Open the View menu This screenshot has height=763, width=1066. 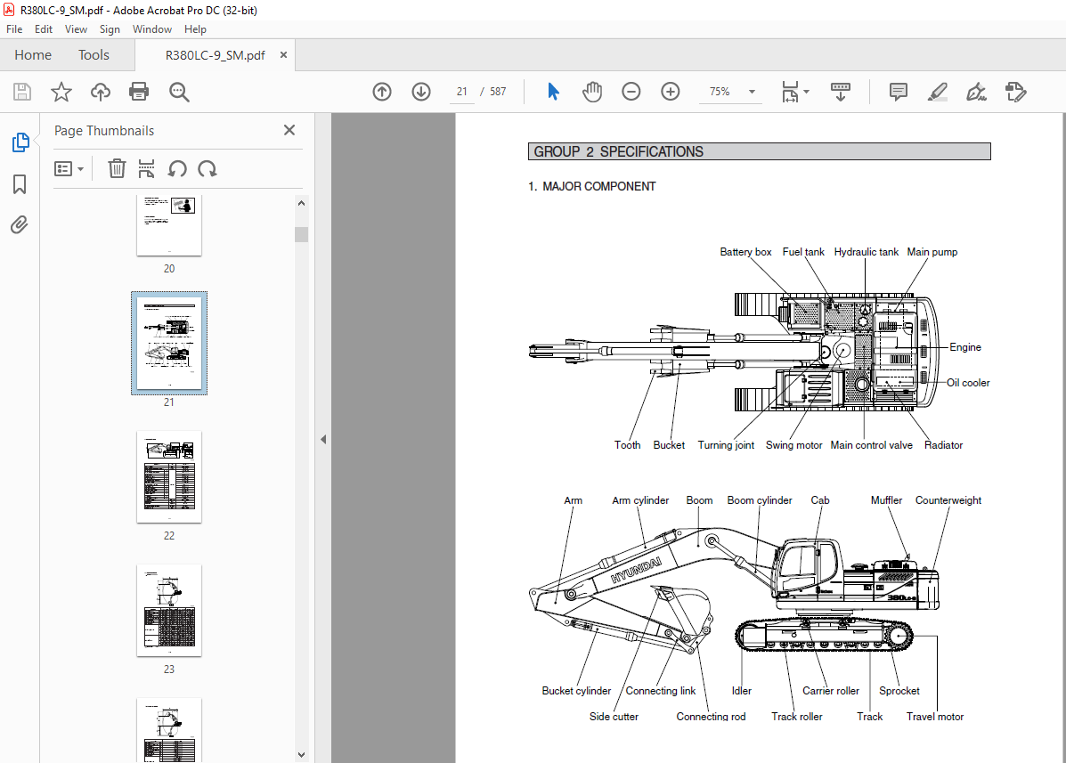(x=77, y=29)
